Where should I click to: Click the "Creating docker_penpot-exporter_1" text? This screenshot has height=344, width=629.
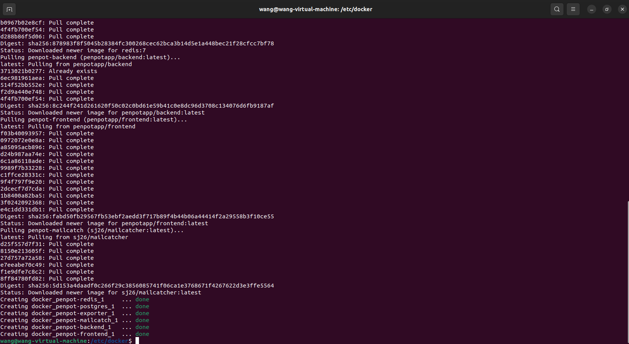tap(57, 313)
